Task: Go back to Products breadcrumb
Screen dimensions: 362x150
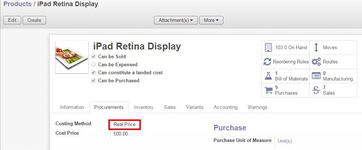Action: (x=17, y=4)
